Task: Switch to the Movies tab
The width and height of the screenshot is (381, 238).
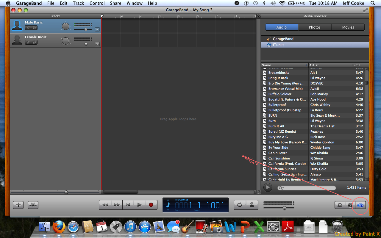Action: point(348,27)
